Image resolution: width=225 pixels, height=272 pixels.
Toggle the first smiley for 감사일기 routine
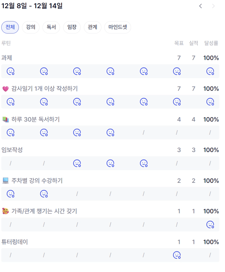coord(11,102)
